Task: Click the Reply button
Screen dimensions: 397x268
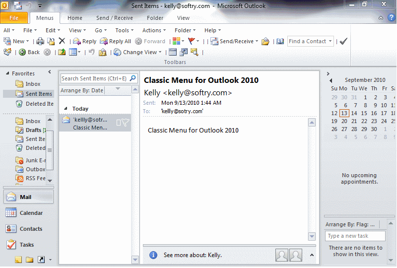Action: pyautogui.click(x=84, y=41)
